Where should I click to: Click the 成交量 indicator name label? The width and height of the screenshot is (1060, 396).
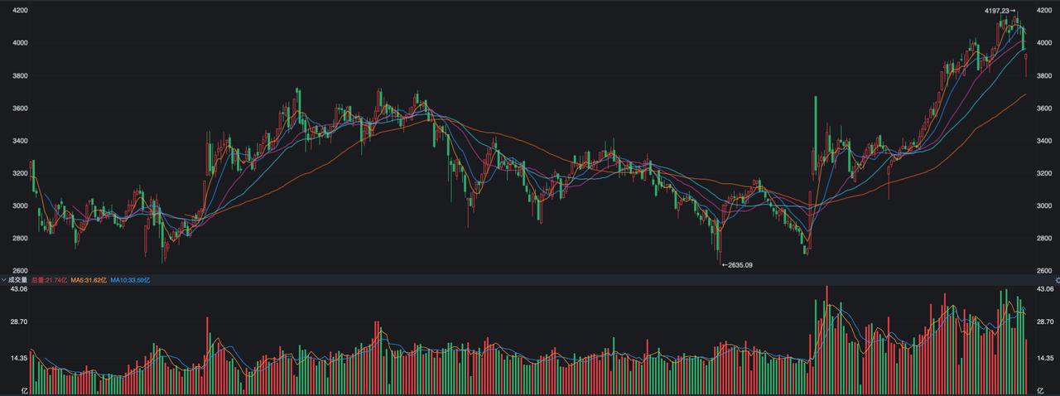pos(19,281)
